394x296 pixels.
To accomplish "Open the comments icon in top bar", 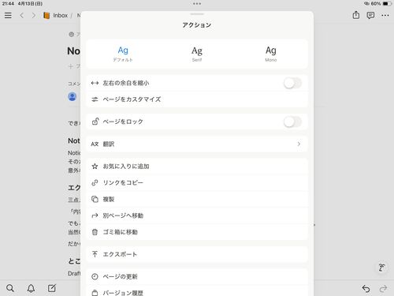I will coord(370,15).
